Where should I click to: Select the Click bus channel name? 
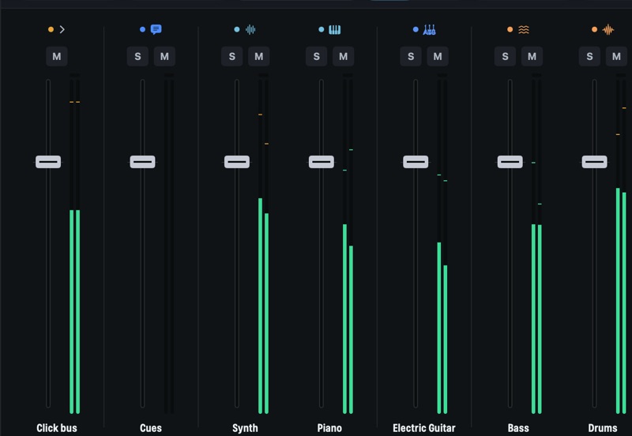[57, 428]
